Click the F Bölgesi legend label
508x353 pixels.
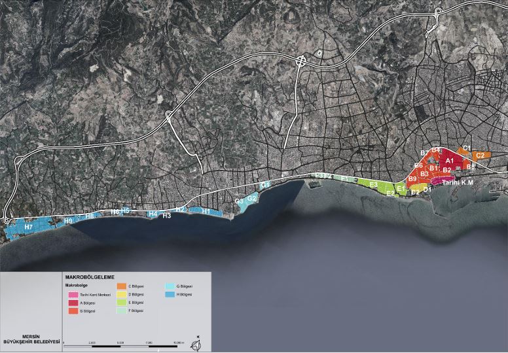pos(137,311)
